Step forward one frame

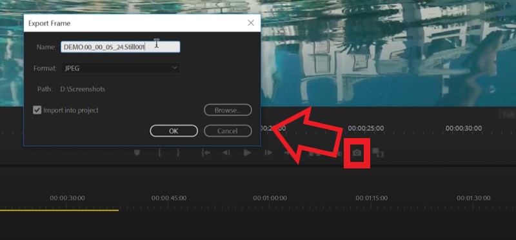click(268, 153)
